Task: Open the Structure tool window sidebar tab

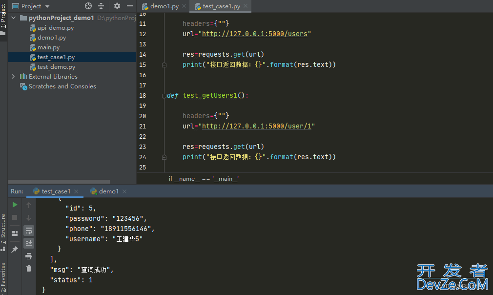Action: [3, 232]
